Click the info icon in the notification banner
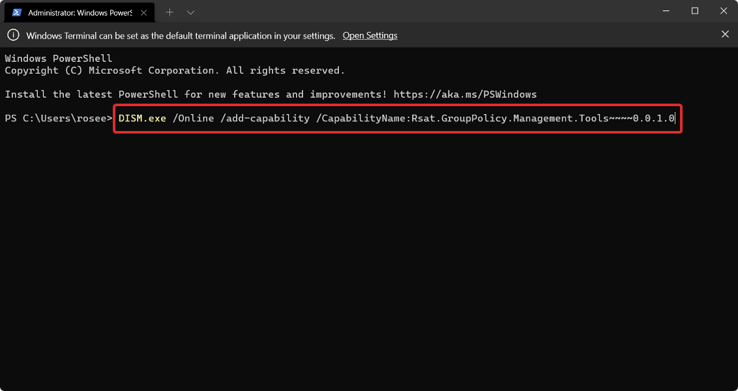738x391 pixels. 13,35
